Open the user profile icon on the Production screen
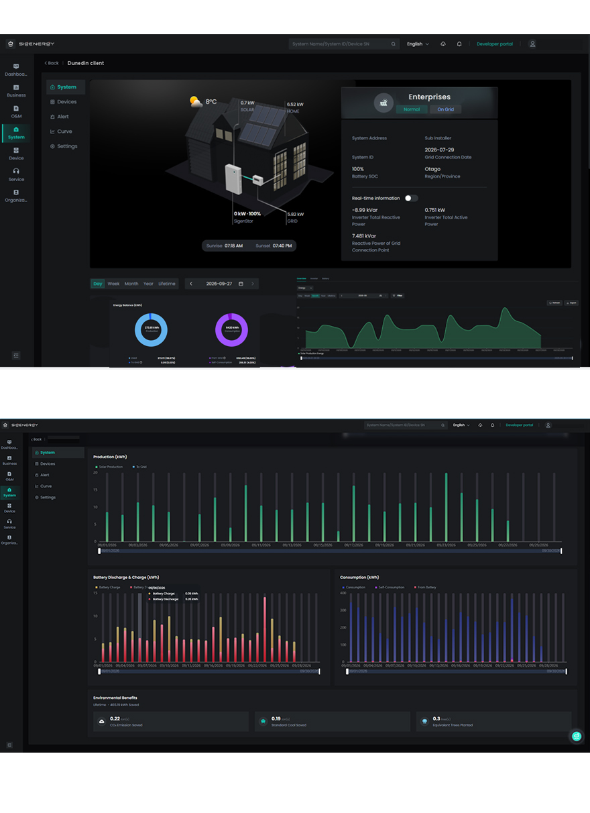The width and height of the screenshot is (590, 813). tap(548, 425)
